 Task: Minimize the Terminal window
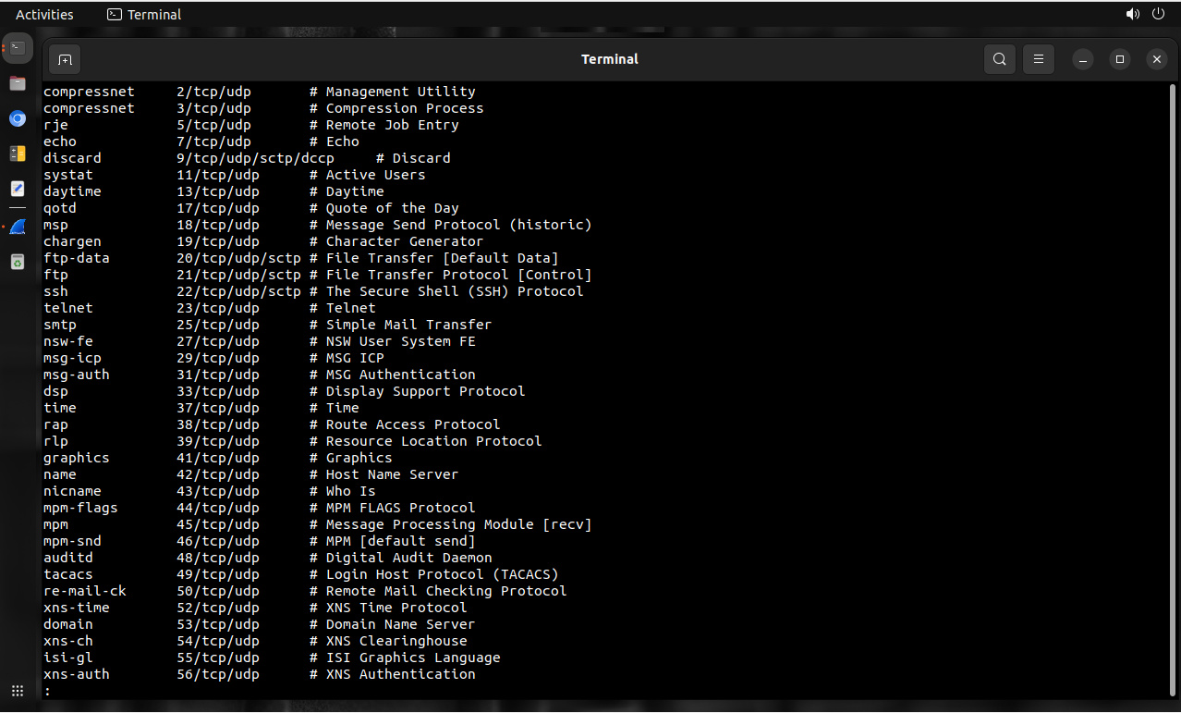tap(1083, 59)
